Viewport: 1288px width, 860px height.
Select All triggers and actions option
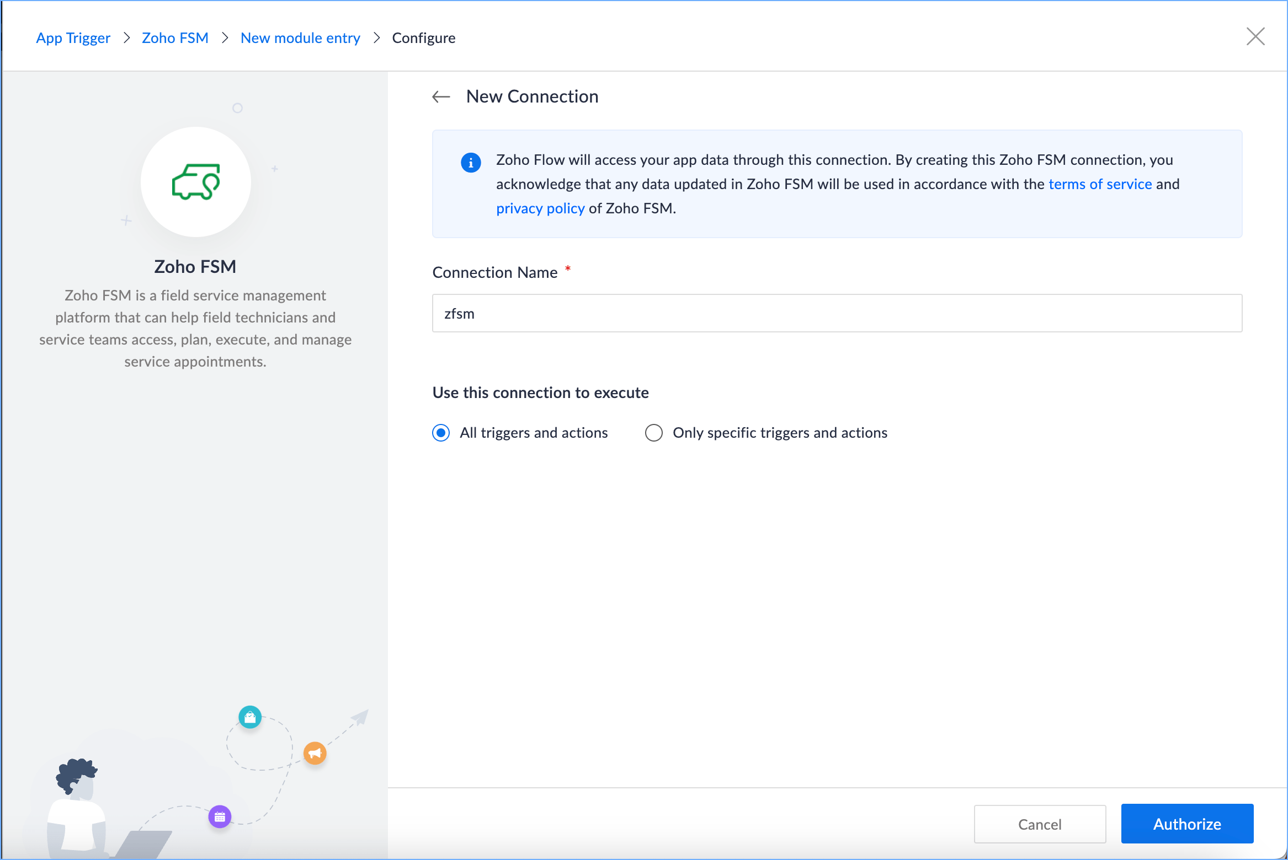point(441,433)
